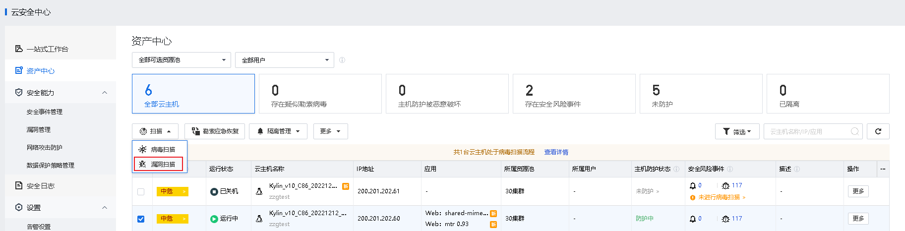Open the 全部可选资源池 dropdown
The width and height of the screenshot is (905, 231).
point(181,60)
